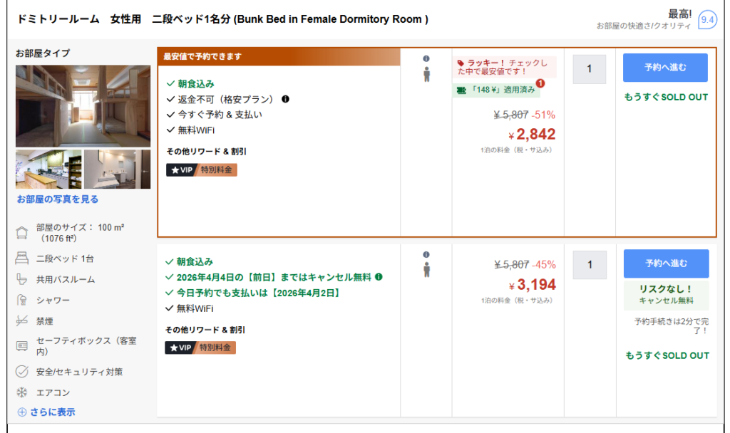Screen dimensions: 730x433
Task: Click occupancy info icon in first offer
Action: [426, 58]
